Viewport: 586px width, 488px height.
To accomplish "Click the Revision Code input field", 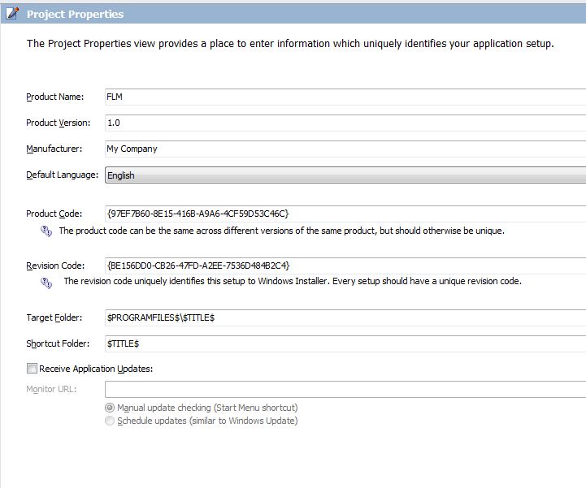I will click(345, 266).
